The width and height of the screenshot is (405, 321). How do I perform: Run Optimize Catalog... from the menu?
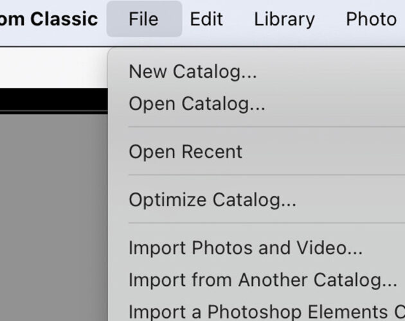tap(256, 200)
